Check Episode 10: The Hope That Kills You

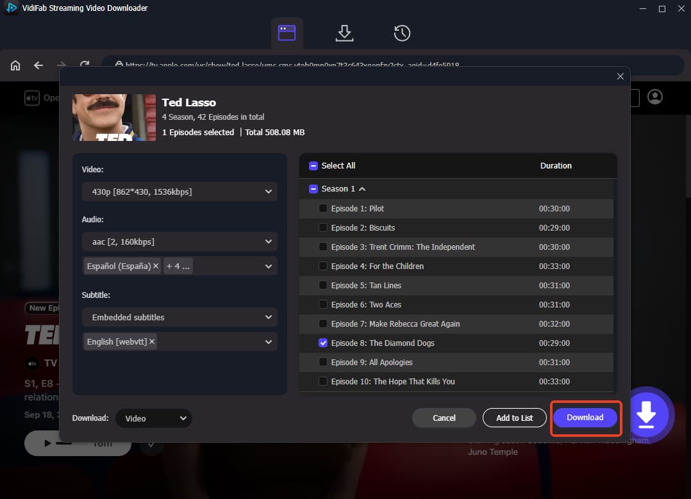(x=323, y=381)
